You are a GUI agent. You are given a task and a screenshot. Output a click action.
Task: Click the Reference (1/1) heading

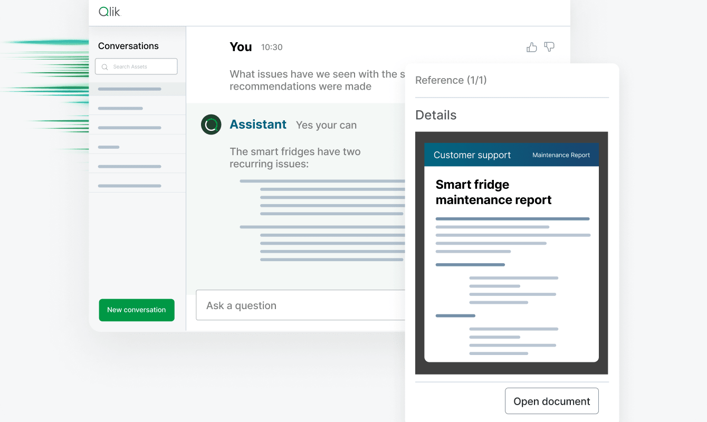tap(451, 80)
